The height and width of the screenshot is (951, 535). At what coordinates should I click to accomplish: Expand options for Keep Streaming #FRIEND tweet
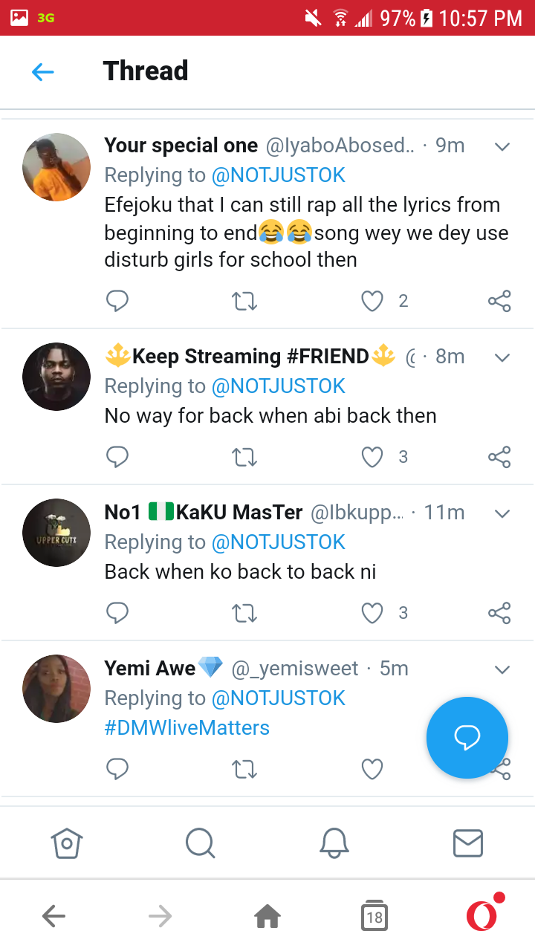(x=502, y=357)
